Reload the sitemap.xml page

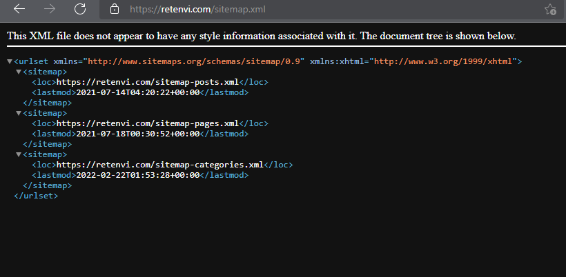tap(80, 10)
